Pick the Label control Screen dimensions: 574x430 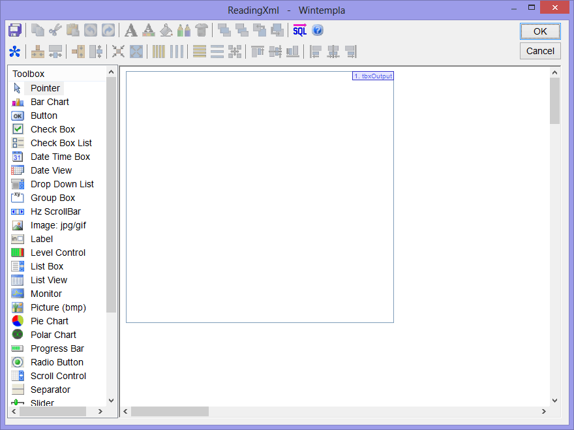click(42, 239)
